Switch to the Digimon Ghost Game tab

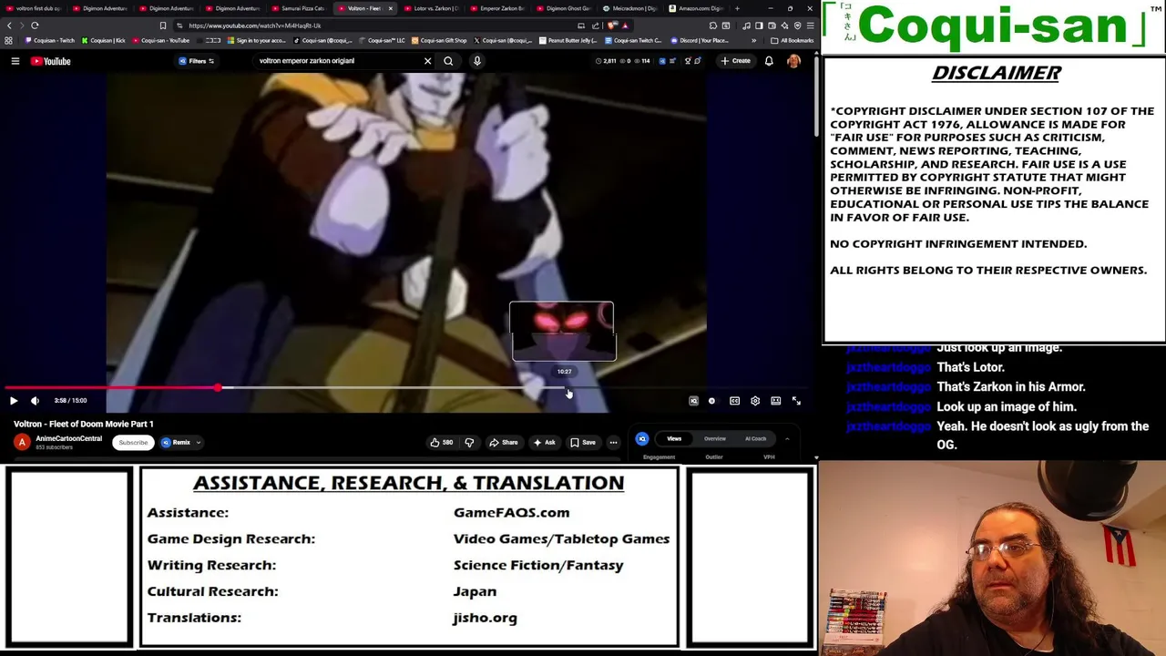[x=566, y=8]
